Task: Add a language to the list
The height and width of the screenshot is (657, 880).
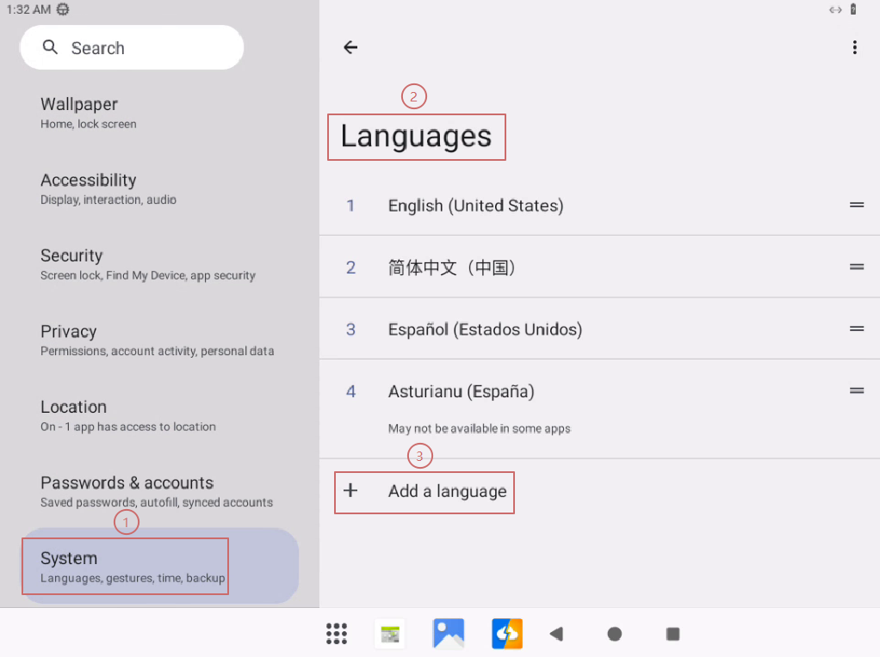Action: [x=446, y=492]
